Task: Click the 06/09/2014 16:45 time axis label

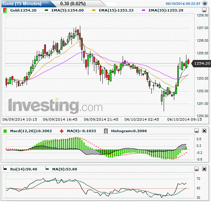Action: (x=60, y=120)
